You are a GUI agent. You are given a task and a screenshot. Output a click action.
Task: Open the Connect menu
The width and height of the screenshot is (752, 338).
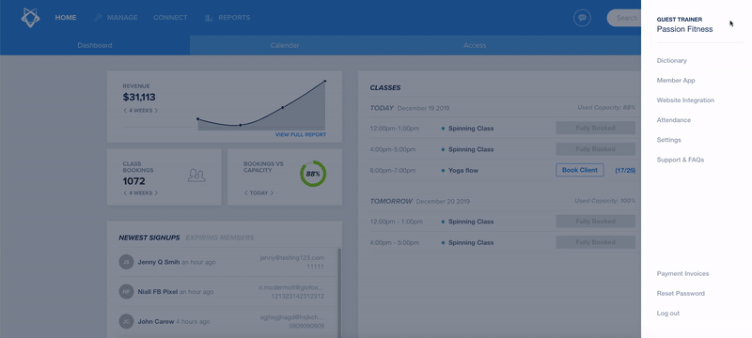point(170,18)
